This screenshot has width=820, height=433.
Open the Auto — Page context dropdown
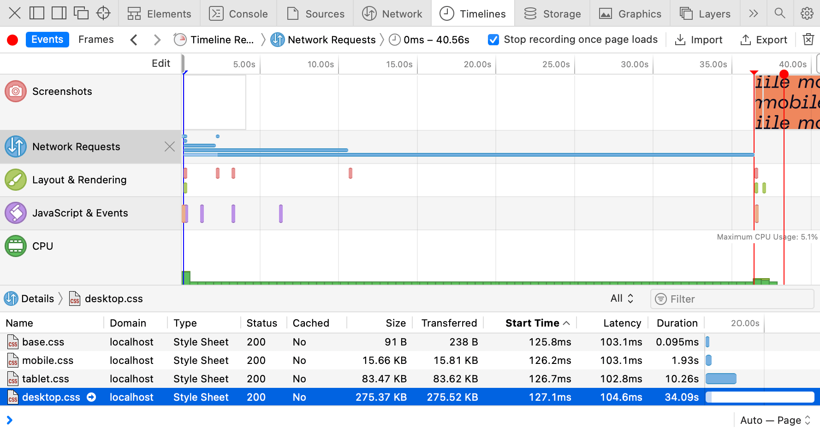(775, 420)
